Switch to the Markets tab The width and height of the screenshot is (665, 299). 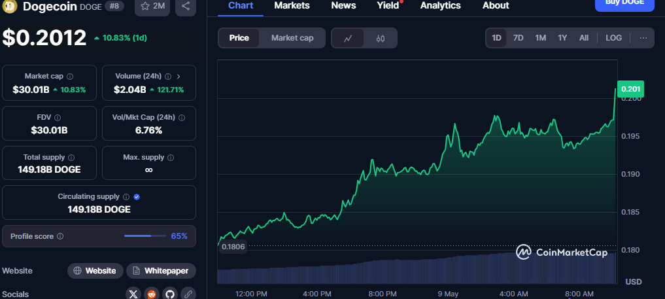click(292, 5)
